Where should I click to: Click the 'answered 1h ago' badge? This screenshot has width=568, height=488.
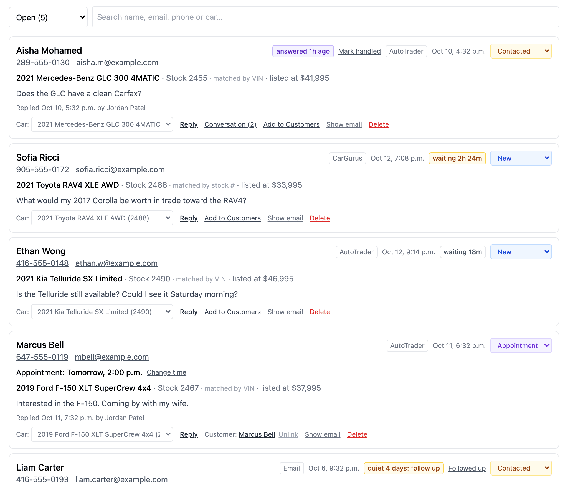[303, 51]
